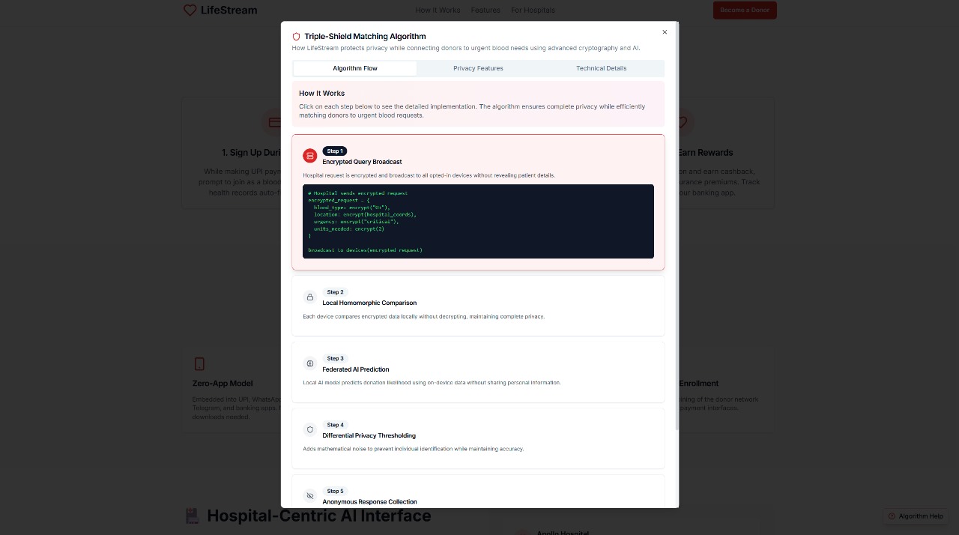The height and width of the screenshot is (535, 959).
Task: Click the shield icon for Step 4
Action: (x=310, y=429)
